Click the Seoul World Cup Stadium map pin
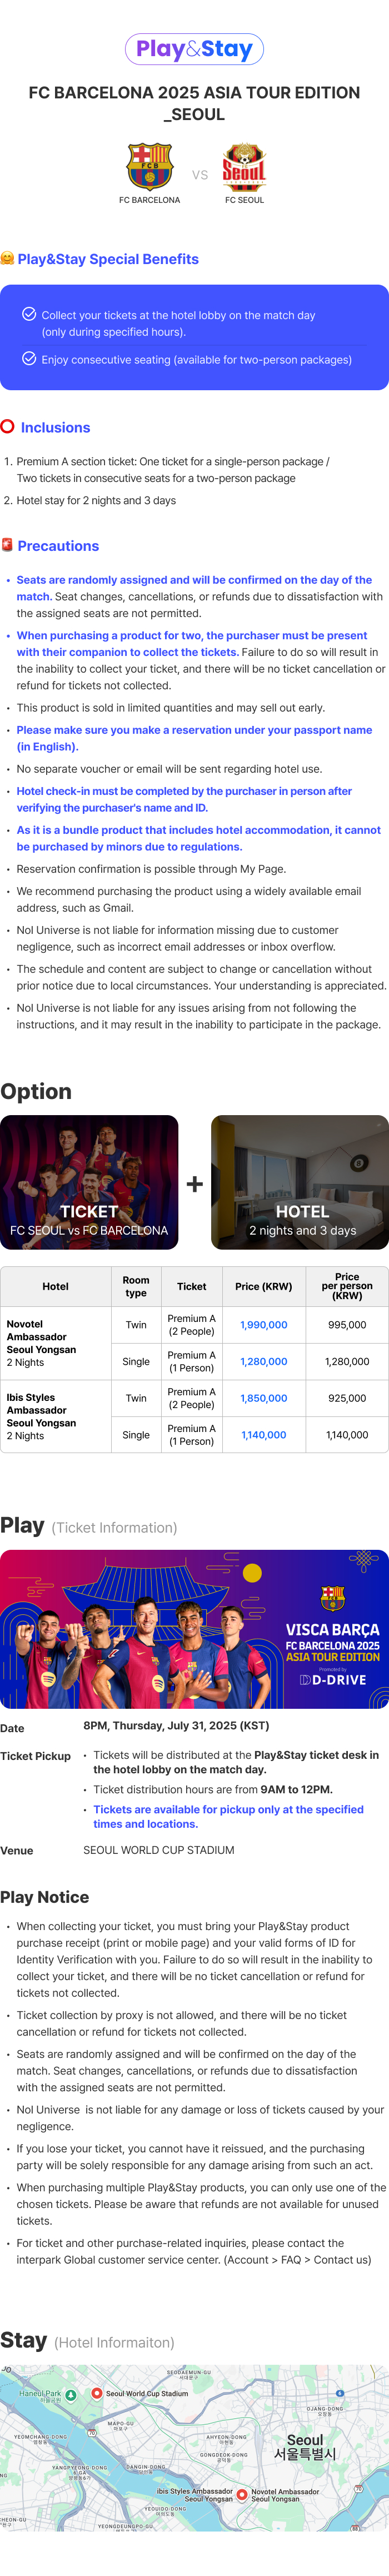Viewport: 389px width, 2576px height. (x=96, y=2393)
